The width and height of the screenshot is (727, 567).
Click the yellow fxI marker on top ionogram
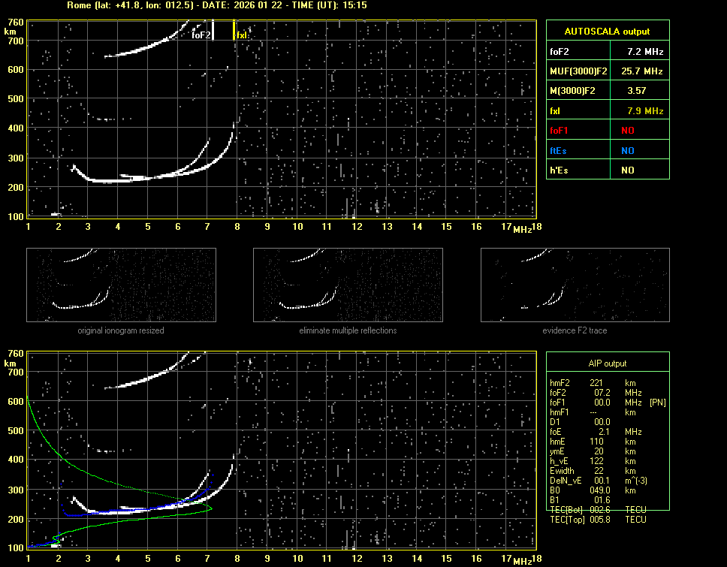tap(234, 32)
